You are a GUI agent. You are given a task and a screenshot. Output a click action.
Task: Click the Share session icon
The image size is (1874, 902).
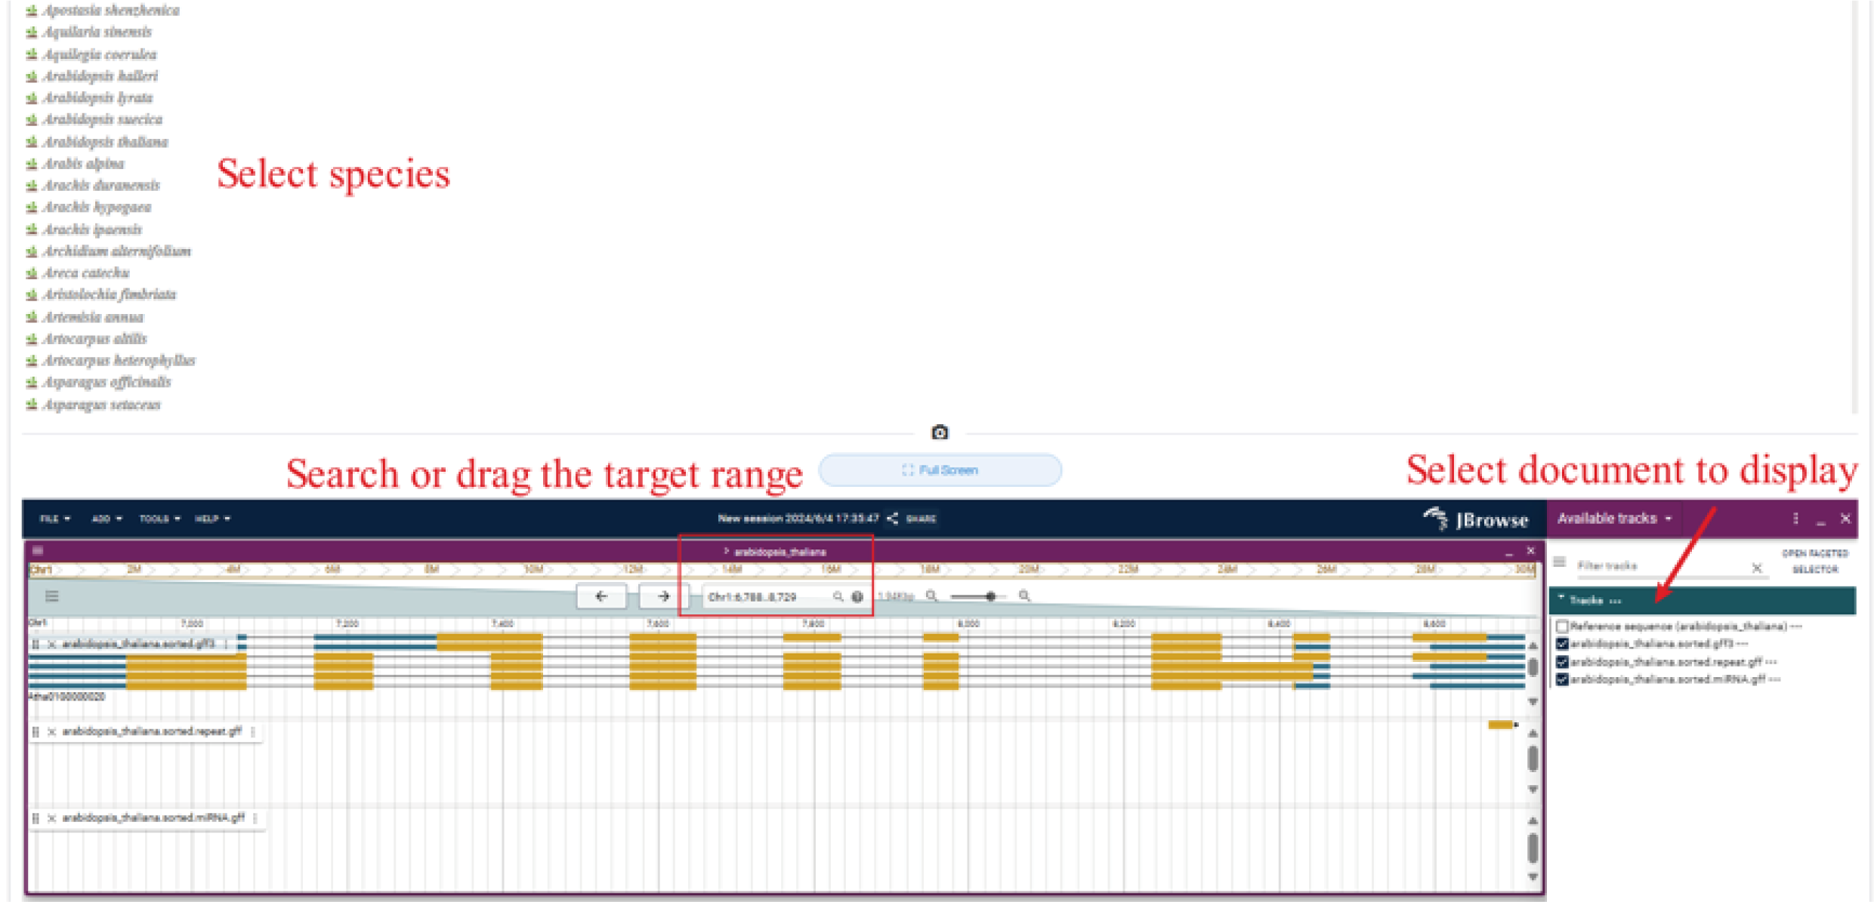click(x=893, y=519)
